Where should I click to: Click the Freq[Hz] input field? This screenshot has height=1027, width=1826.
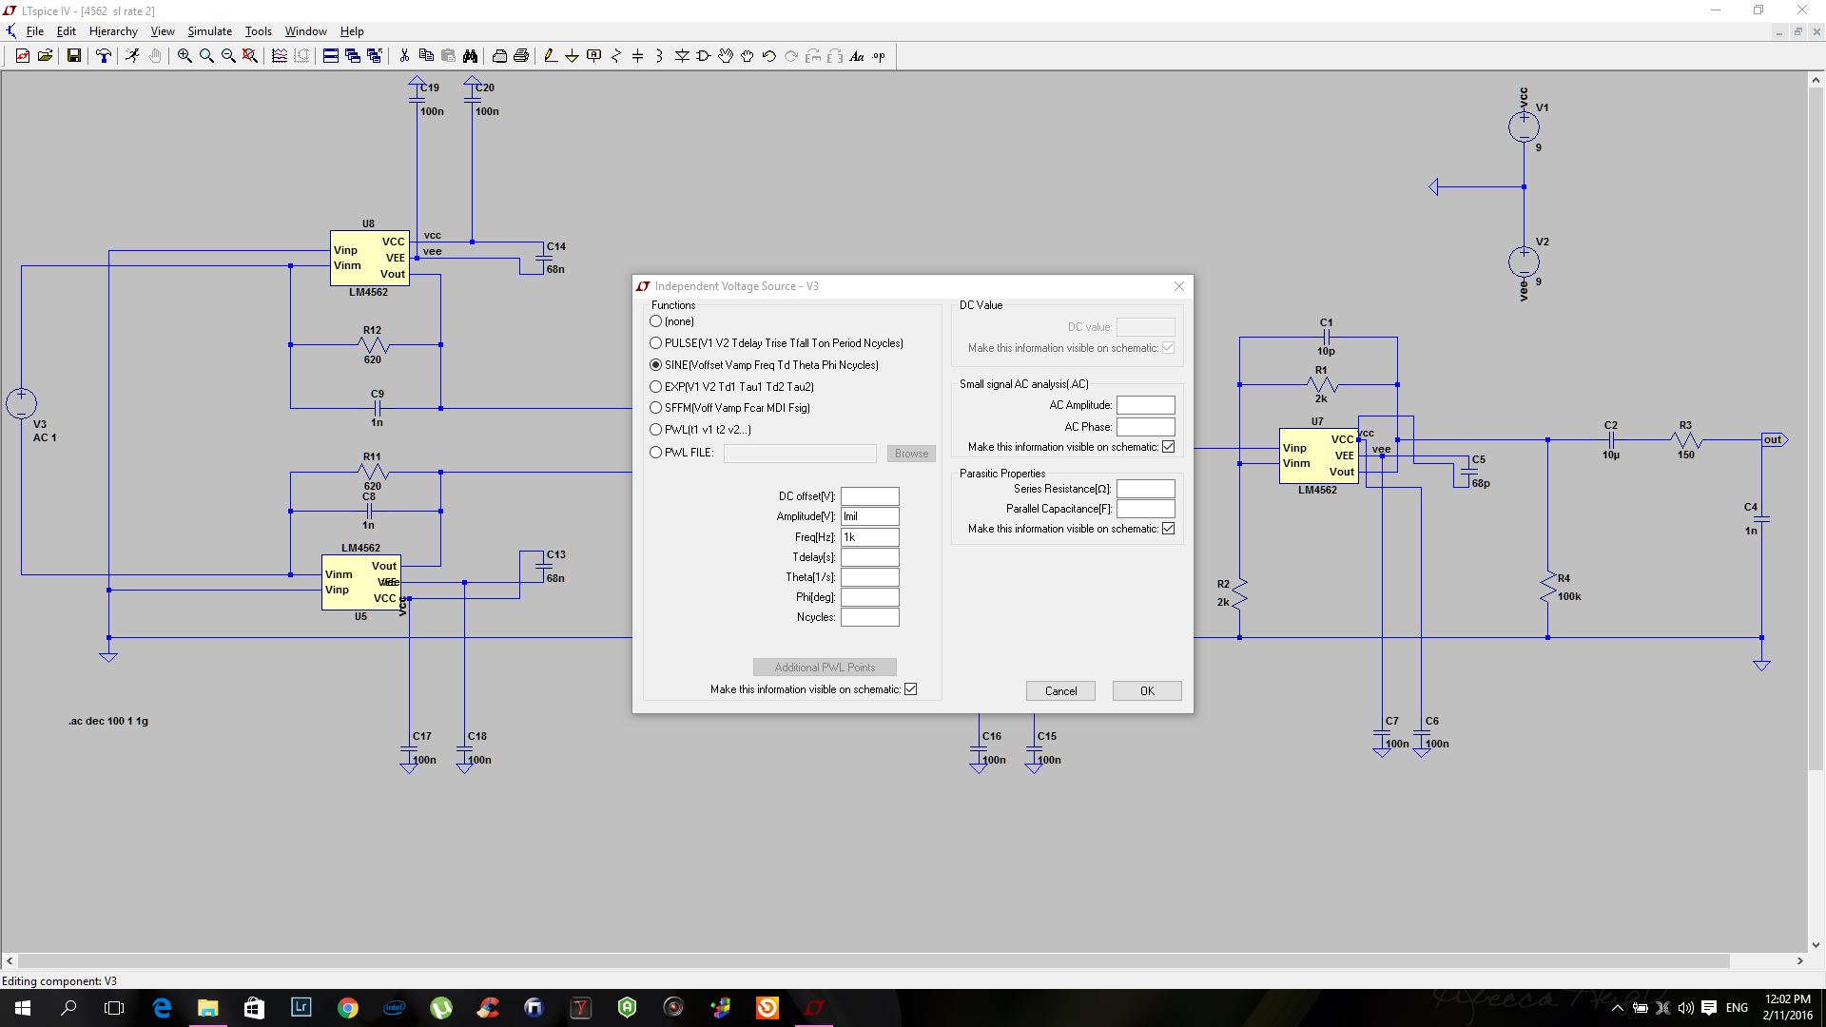869,537
